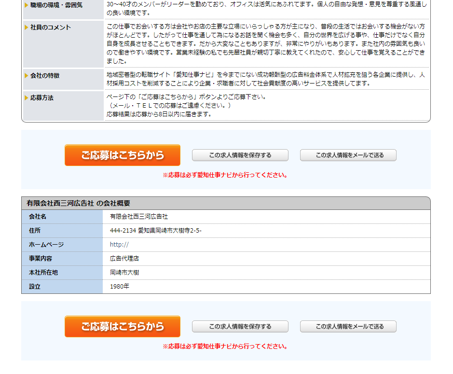Click the 1980年 establishment value
Viewport: 453px width, 374px height.
(120, 287)
